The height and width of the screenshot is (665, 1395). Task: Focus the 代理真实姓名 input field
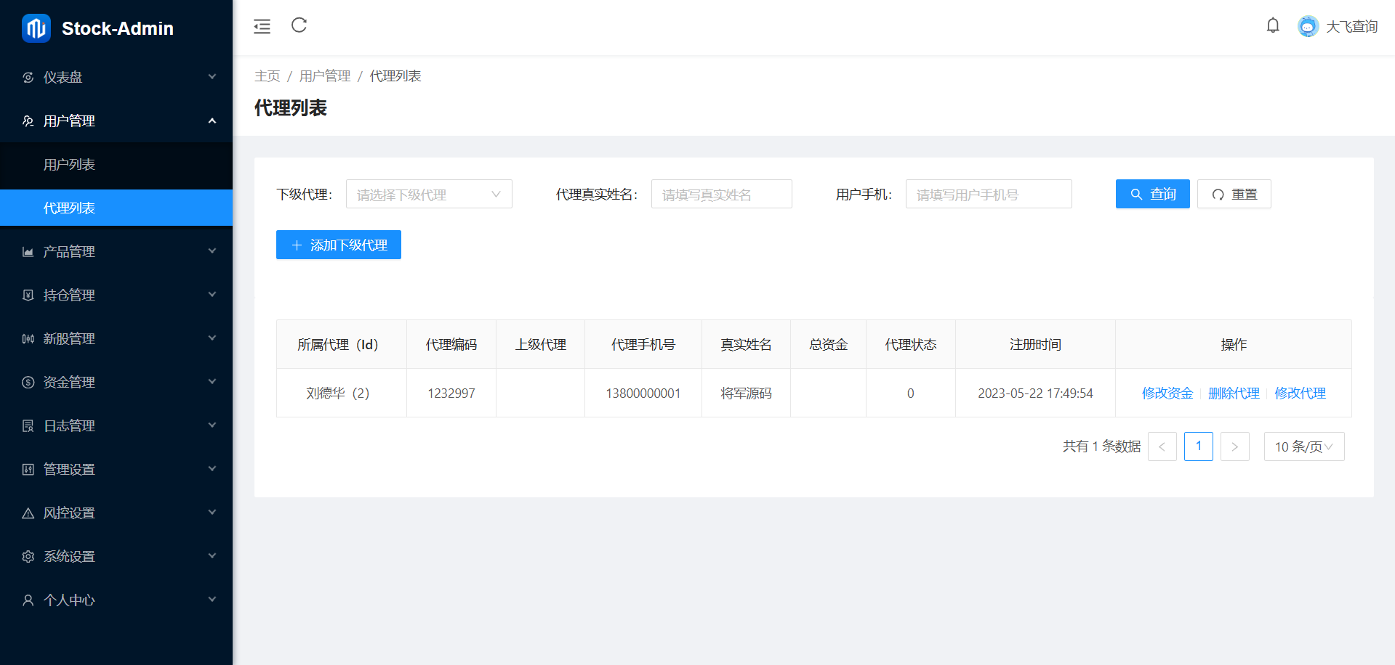click(x=721, y=195)
